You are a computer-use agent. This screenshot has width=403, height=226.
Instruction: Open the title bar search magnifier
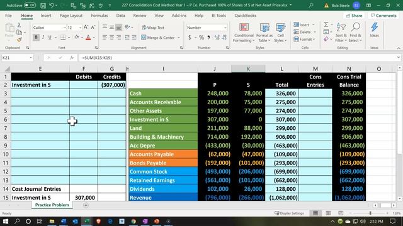point(311,5)
